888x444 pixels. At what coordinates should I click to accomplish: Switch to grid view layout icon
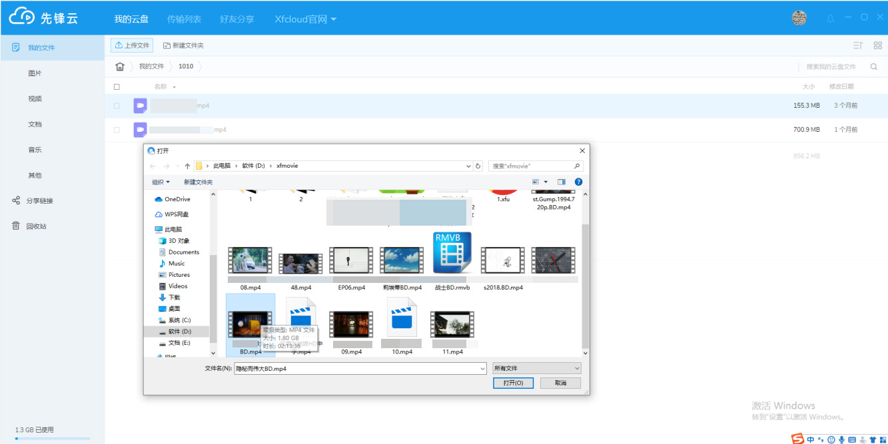coord(877,45)
